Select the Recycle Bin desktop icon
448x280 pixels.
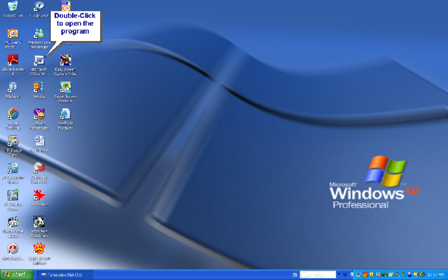tap(13, 9)
